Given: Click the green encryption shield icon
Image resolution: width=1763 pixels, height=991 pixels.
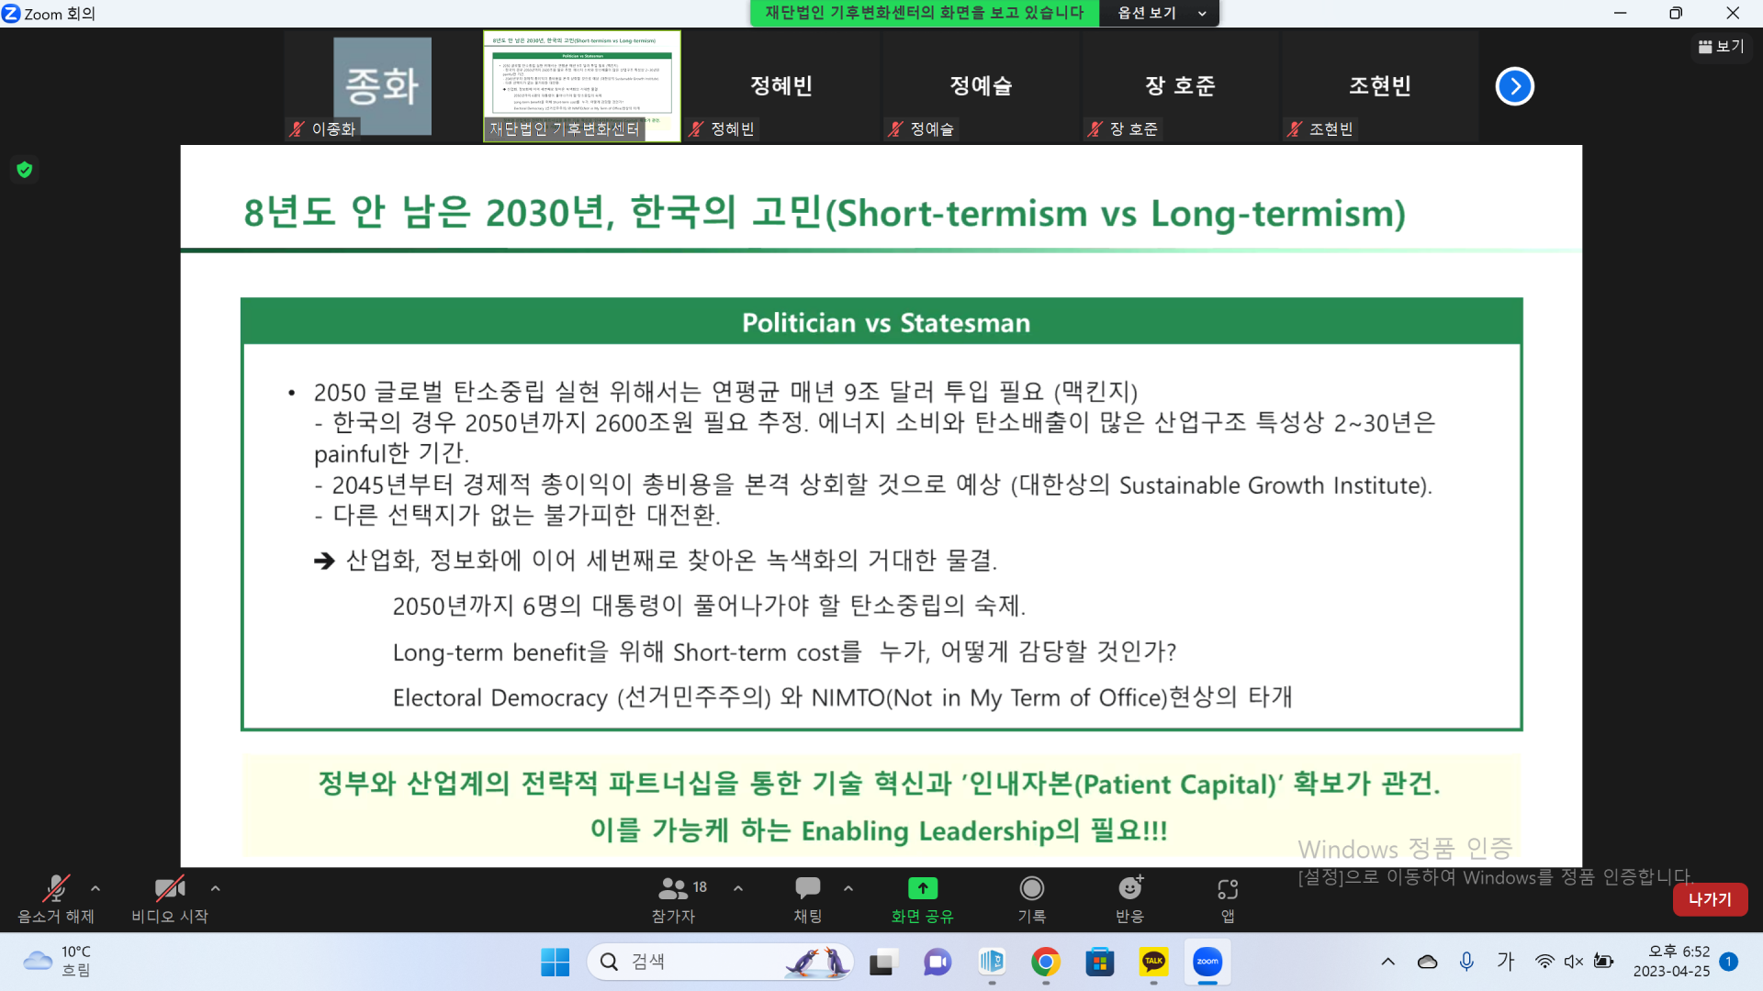Looking at the screenshot, I should tap(25, 170).
